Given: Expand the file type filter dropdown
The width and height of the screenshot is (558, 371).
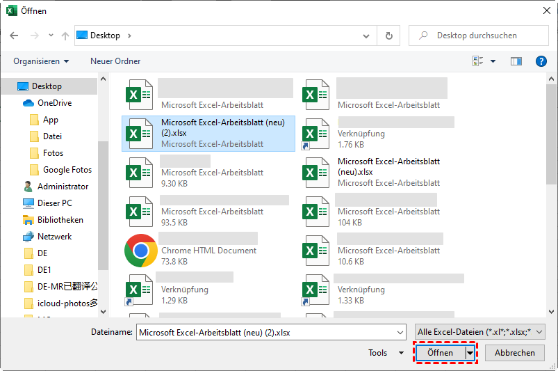Looking at the screenshot, I should click(479, 332).
